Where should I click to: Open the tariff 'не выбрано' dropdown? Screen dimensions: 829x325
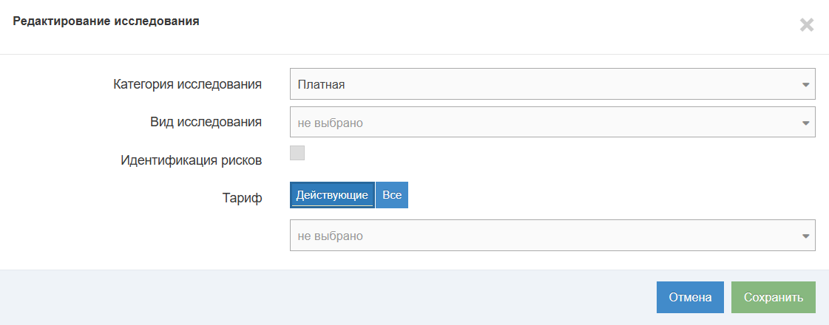552,236
